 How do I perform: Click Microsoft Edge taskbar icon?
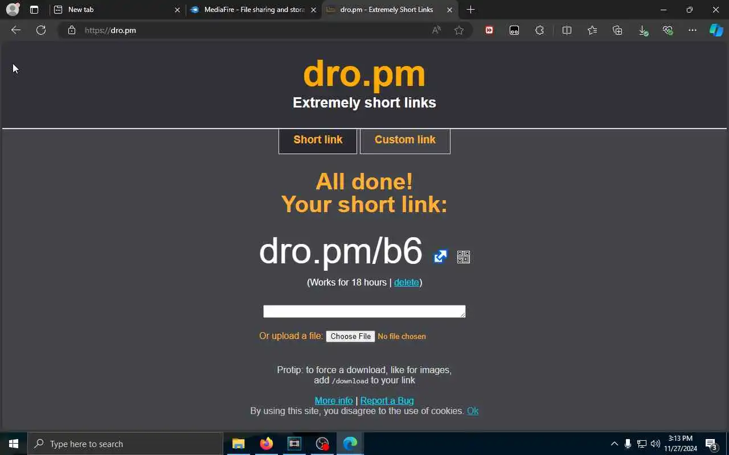point(350,444)
